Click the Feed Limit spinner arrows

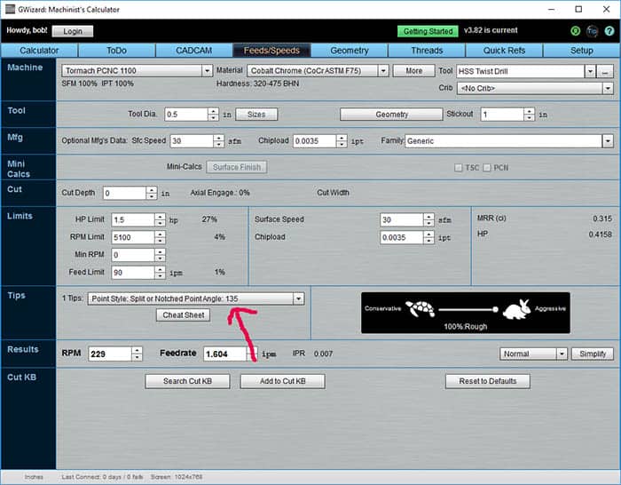(x=160, y=273)
